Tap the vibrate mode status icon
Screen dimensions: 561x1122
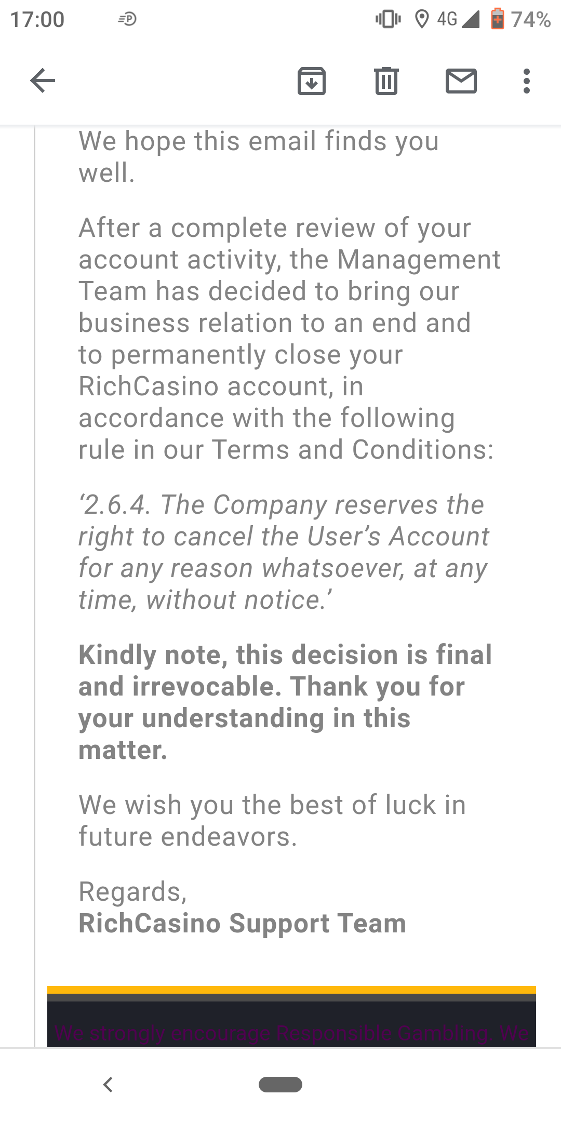tap(388, 19)
